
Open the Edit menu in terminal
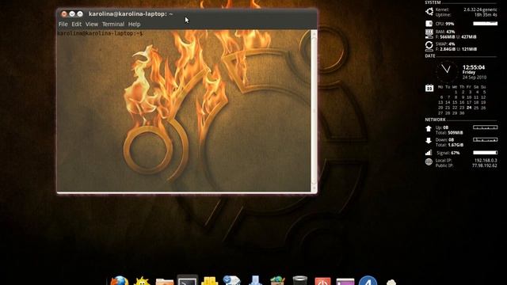coord(77,25)
